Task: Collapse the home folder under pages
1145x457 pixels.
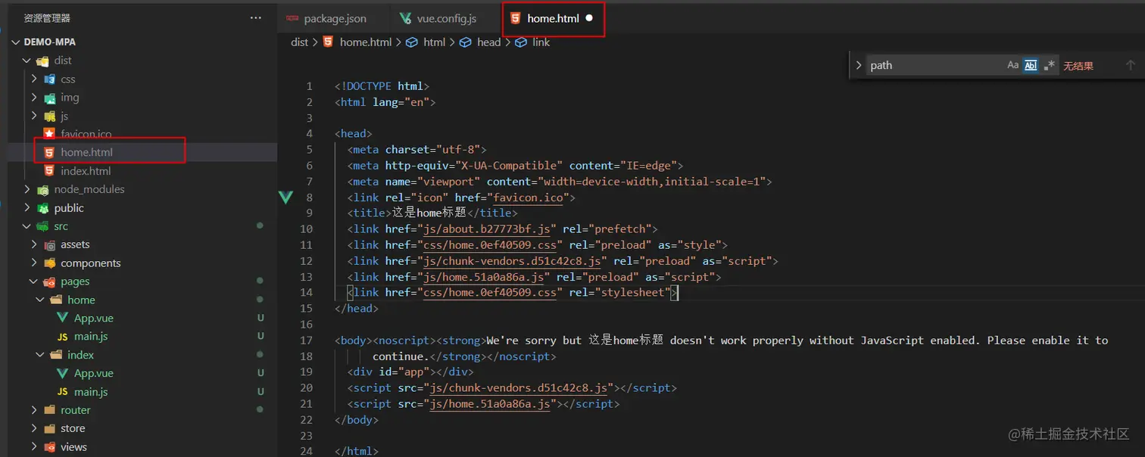Action: [39, 300]
